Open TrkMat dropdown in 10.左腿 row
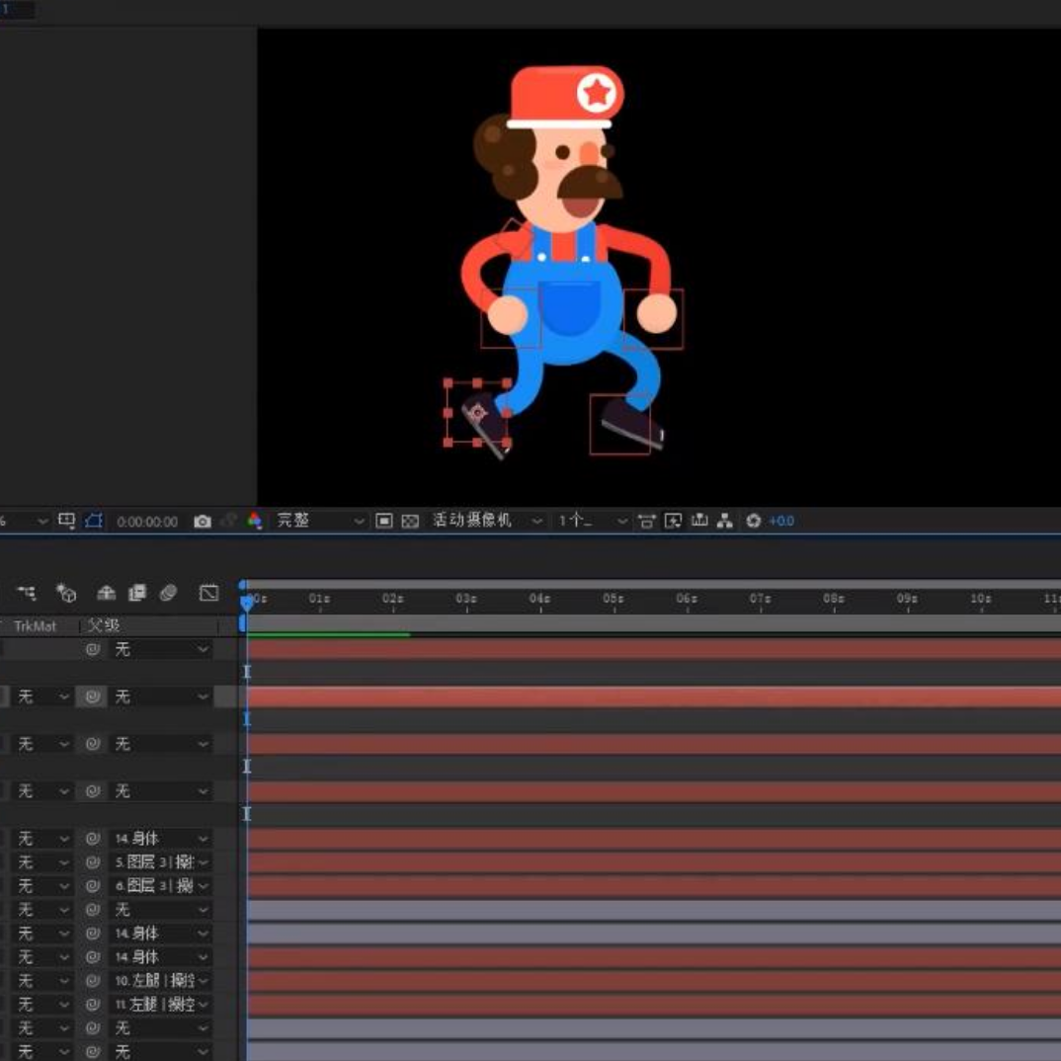Image resolution: width=1061 pixels, height=1061 pixels. click(42, 980)
